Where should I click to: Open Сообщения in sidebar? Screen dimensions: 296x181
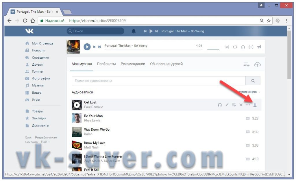[40, 58]
